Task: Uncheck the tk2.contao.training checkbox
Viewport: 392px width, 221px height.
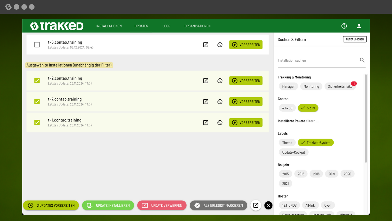Action: (37, 81)
